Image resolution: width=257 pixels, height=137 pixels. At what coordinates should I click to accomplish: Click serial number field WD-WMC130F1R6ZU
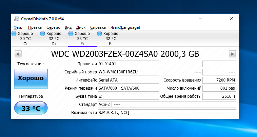click(x=128, y=72)
